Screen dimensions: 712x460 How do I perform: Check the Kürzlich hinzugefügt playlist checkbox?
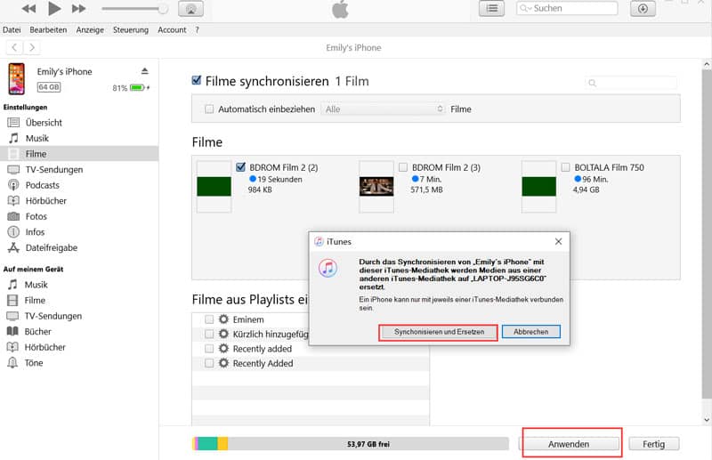(209, 334)
